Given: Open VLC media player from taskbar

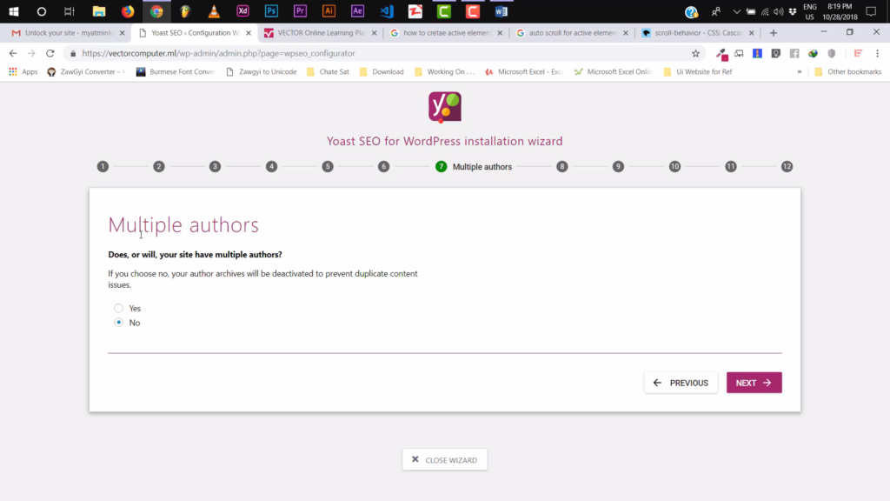Looking at the screenshot, I should [214, 11].
